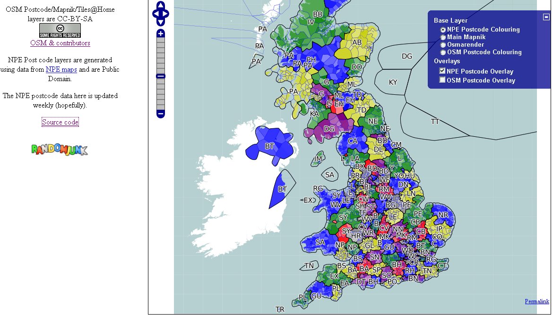Click the LN postcode area label

pyautogui.click(x=411, y=193)
